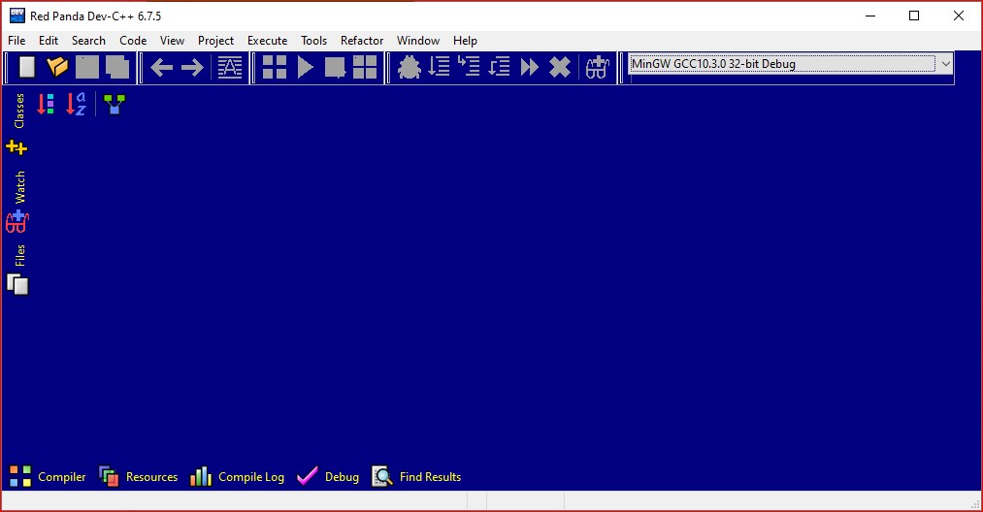This screenshot has width=983, height=512.
Task: Sort class browser alphabetically
Action: click(x=76, y=104)
